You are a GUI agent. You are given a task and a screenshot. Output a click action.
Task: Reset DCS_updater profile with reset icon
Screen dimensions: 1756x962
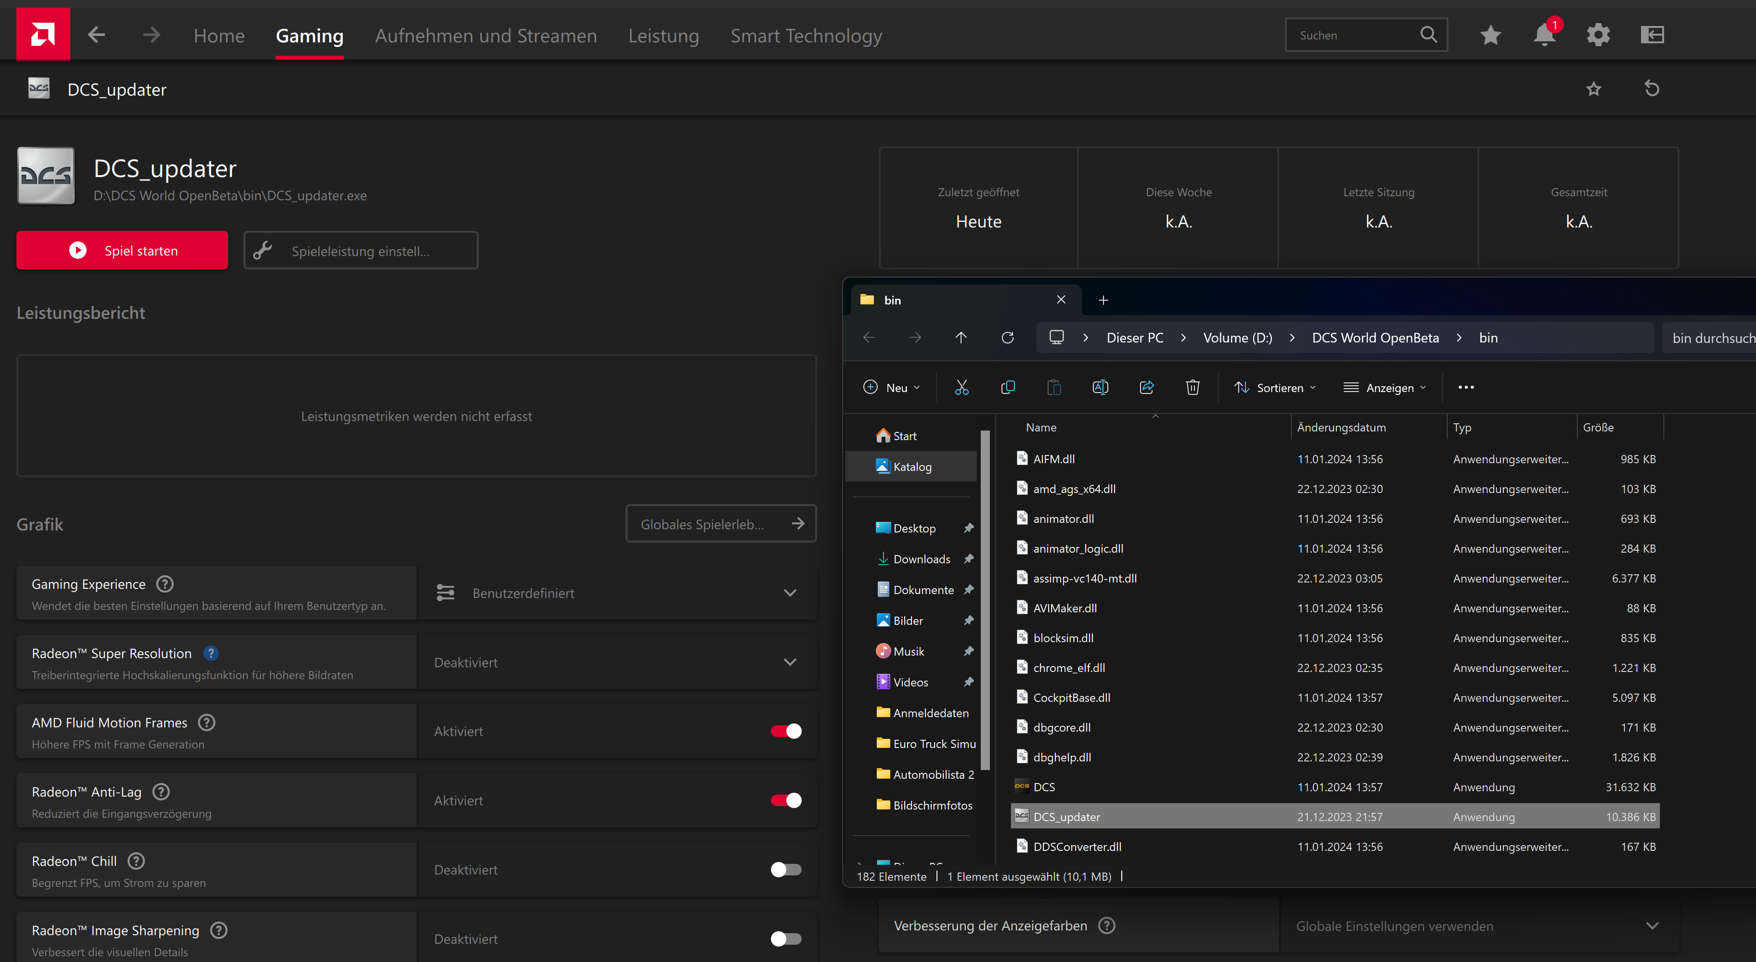(1651, 89)
